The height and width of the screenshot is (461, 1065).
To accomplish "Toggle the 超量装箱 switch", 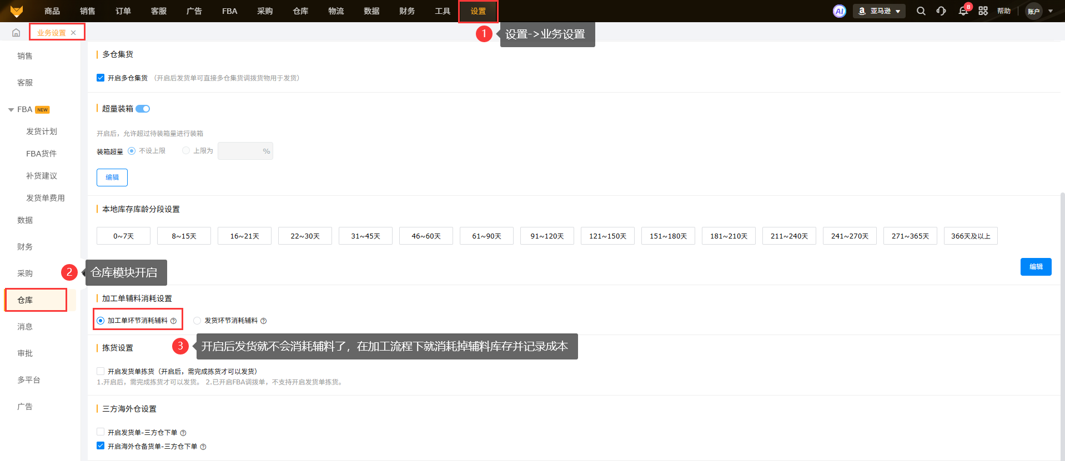I will point(143,109).
